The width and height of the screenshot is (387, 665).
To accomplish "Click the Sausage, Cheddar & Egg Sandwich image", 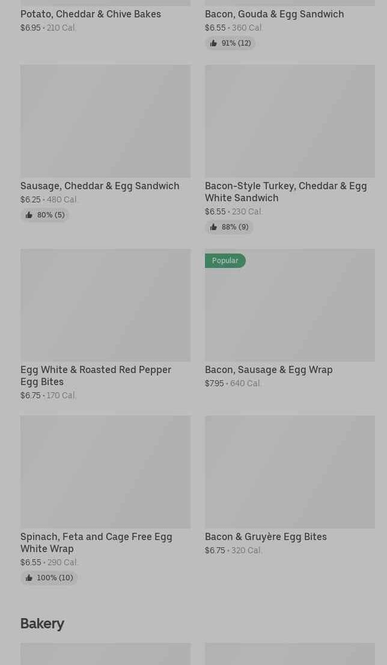I will [105, 121].
